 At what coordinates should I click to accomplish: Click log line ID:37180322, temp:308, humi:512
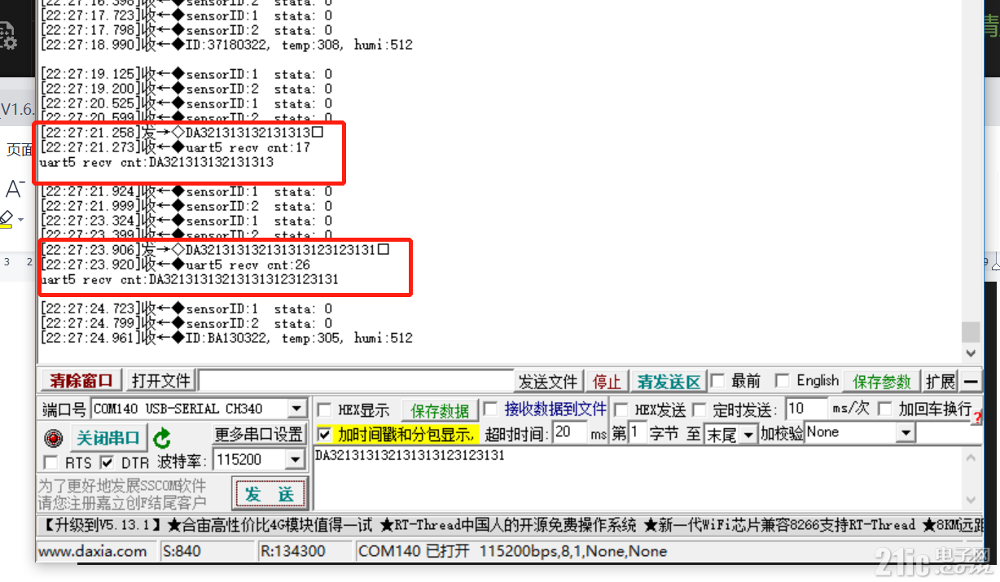[226, 45]
